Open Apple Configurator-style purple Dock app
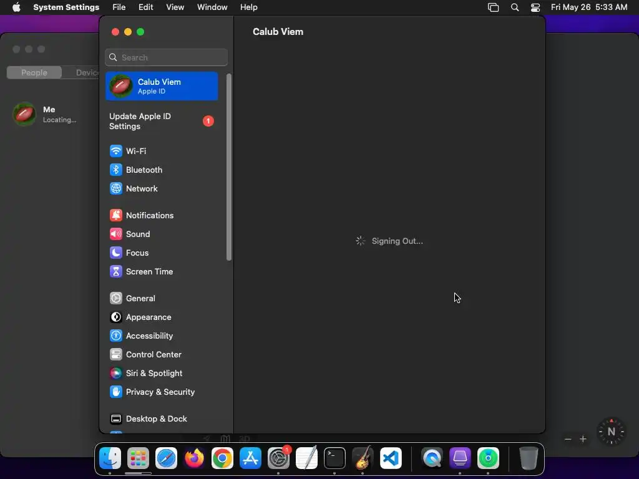 (460, 458)
